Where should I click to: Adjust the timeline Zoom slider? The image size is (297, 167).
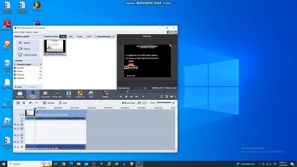click(x=164, y=103)
